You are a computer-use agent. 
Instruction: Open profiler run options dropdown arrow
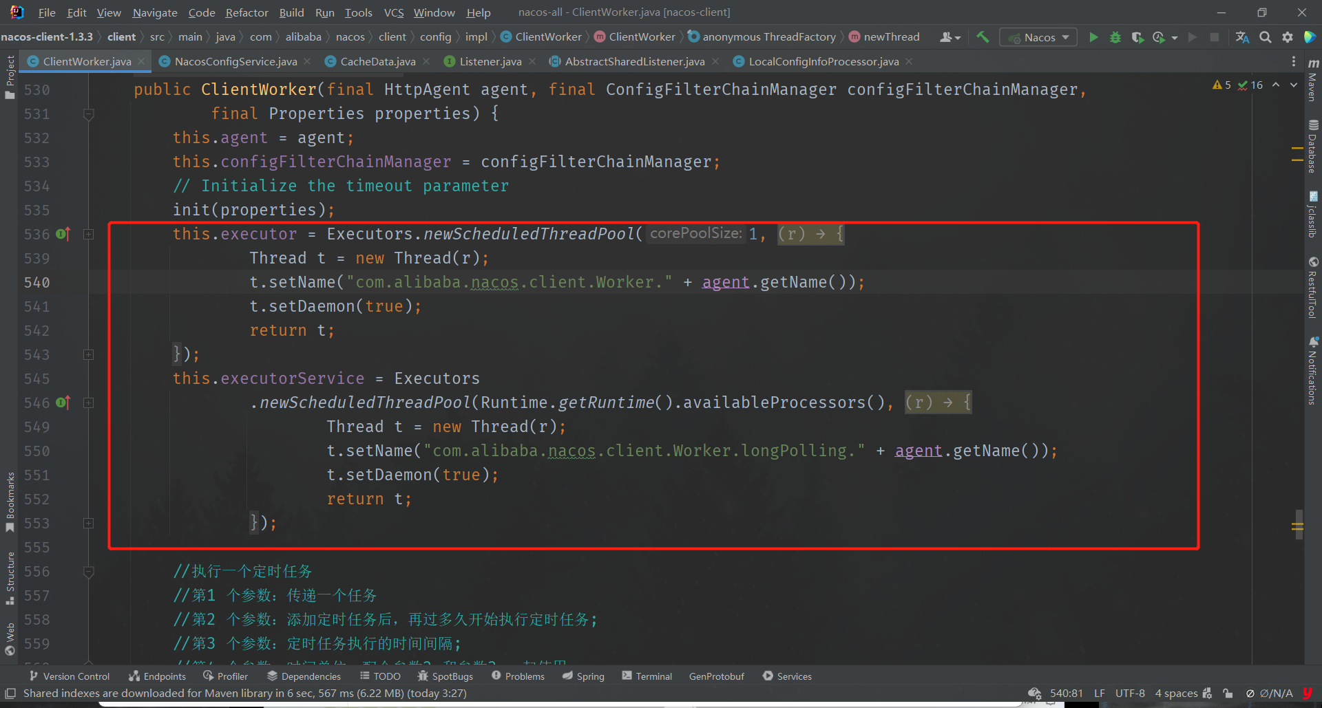click(x=1175, y=38)
